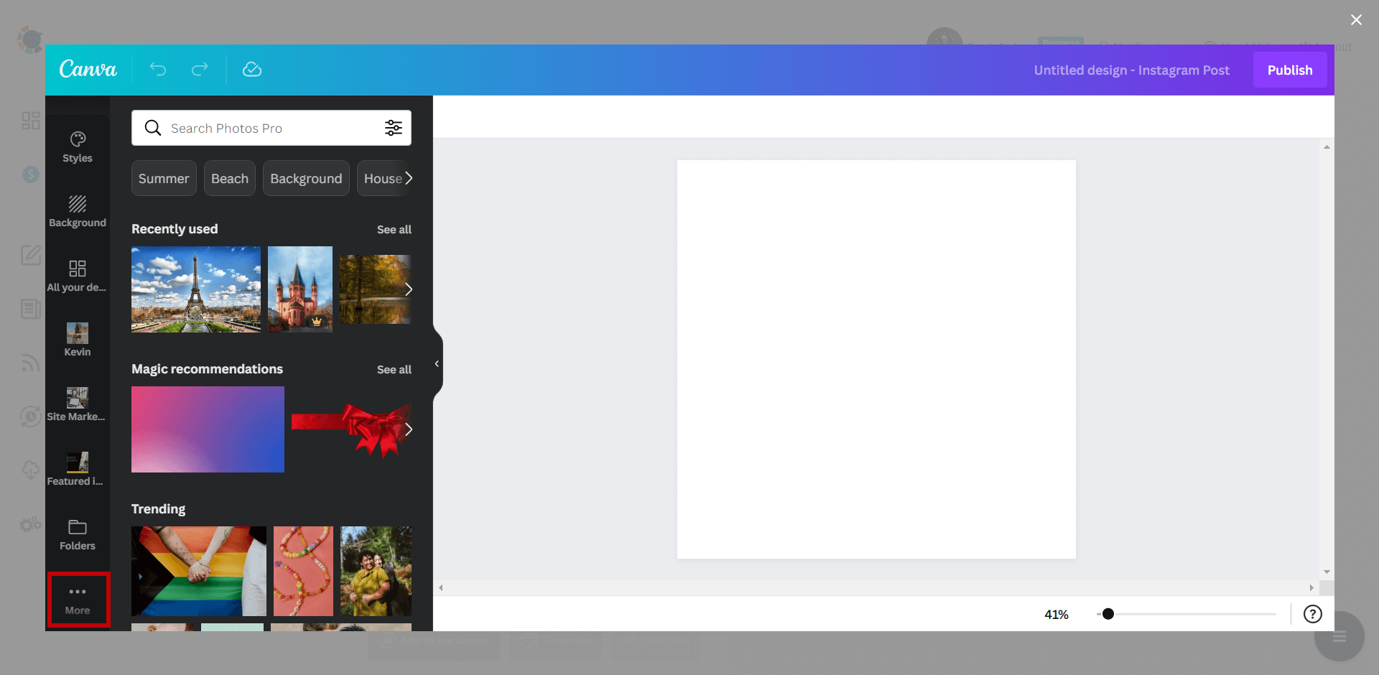Open the Featured items panel

pos(78,469)
